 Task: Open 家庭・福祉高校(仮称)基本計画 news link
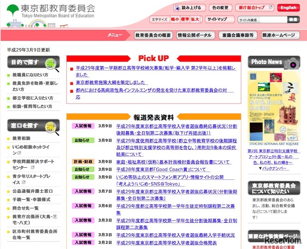[x=173, y=162]
